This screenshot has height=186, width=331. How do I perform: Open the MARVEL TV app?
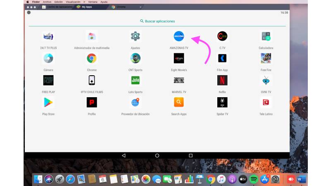179,80
